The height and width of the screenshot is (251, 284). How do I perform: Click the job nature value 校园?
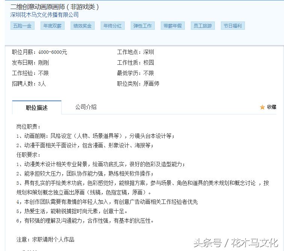148,62
